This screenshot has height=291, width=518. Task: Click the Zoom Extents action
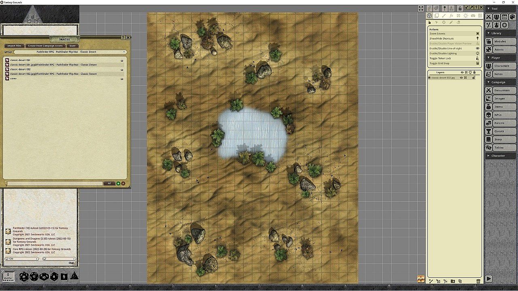[454, 34]
